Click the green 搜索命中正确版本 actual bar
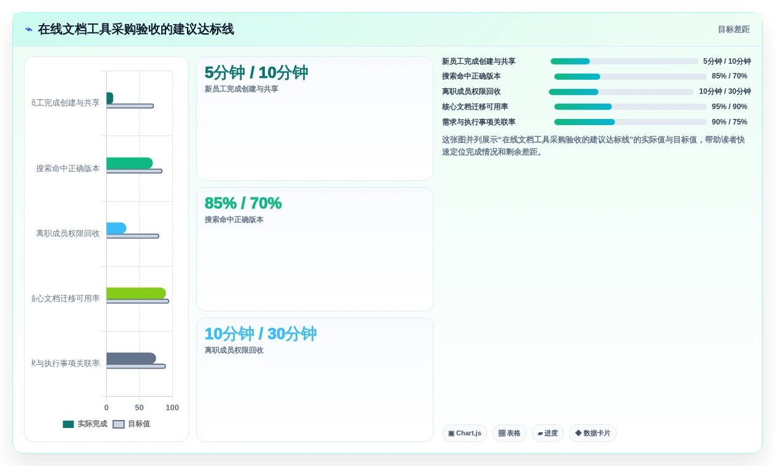Viewport: 775px width, 466px height. pyautogui.click(x=129, y=163)
